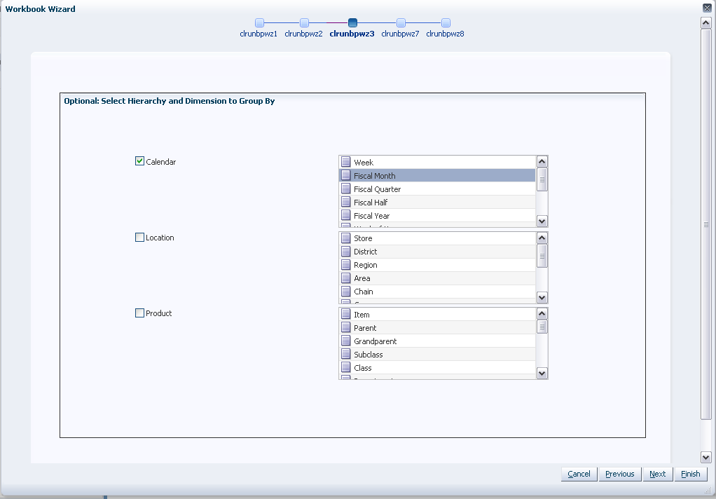Select Fiscal Quarter dimension

pyautogui.click(x=437, y=189)
